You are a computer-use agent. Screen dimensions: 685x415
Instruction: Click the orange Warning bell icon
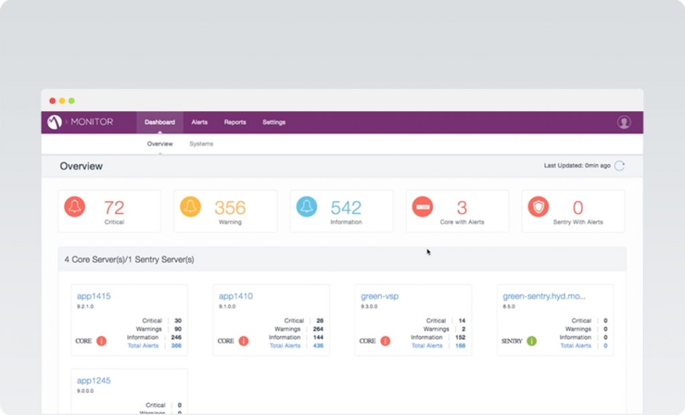pos(191,207)
